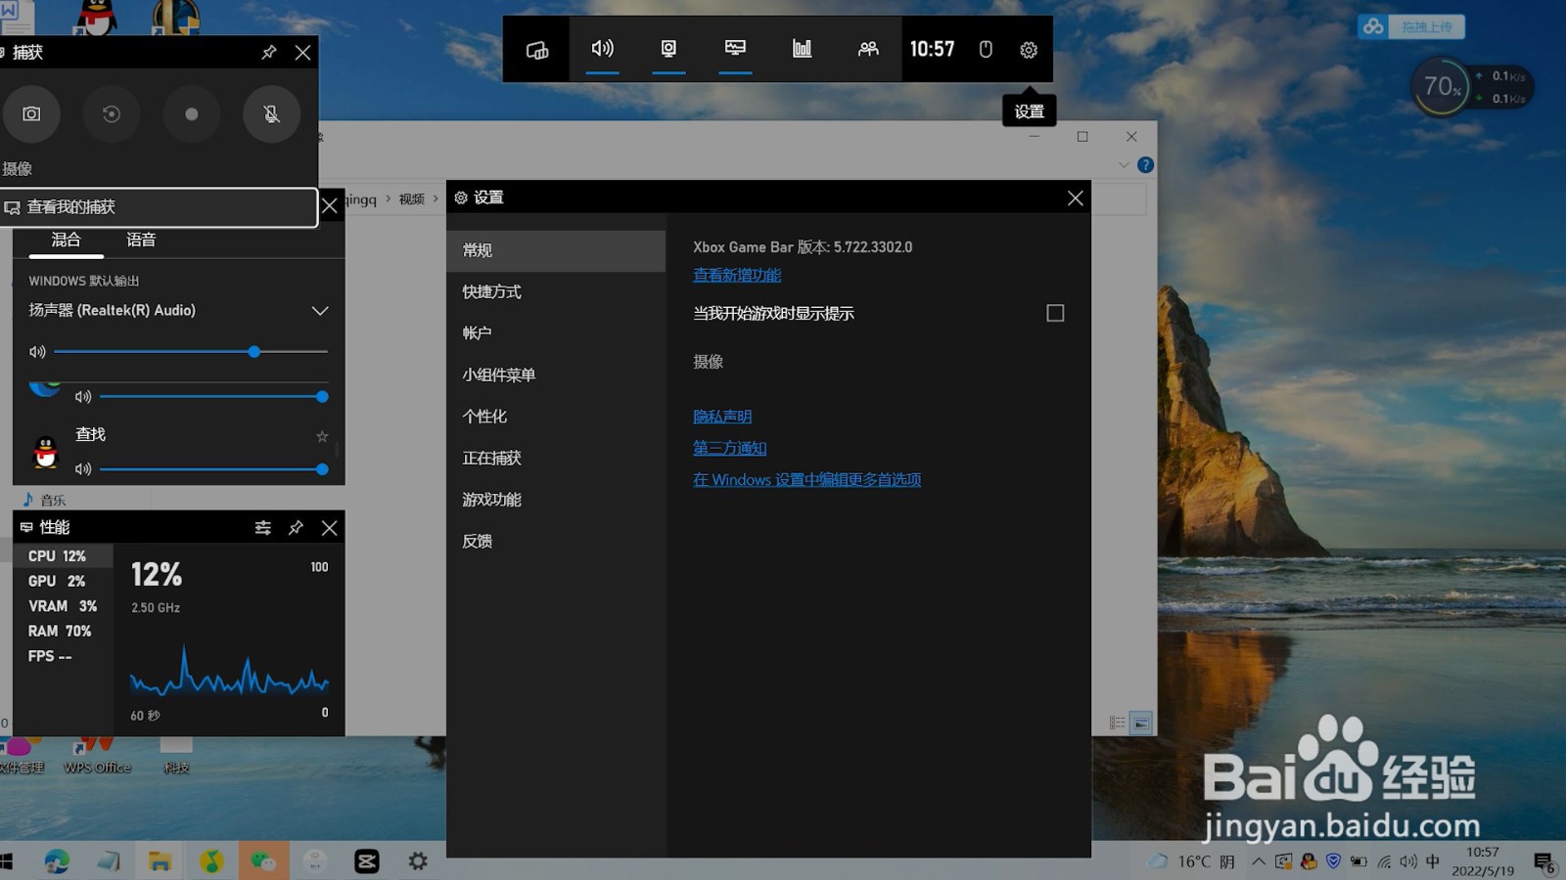
Task: Open the widget menu in Game Bar
Action: 536,50
